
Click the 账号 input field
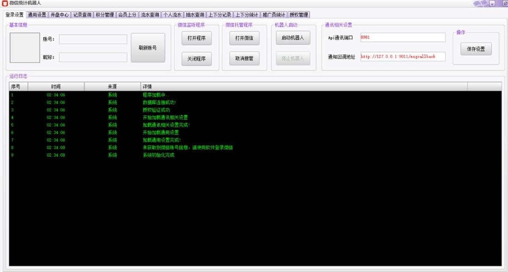pos(93,39)
